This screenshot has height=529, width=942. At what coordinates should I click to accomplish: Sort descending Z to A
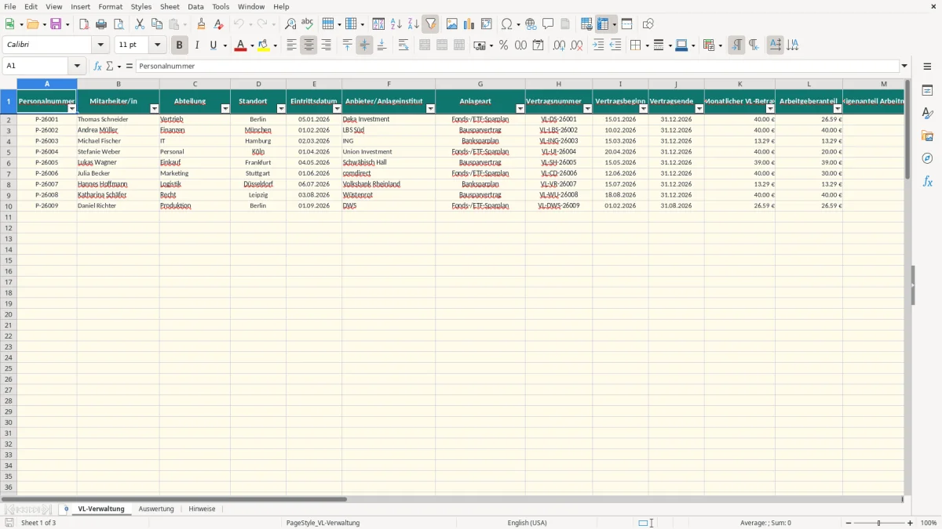tap(414, 24)
